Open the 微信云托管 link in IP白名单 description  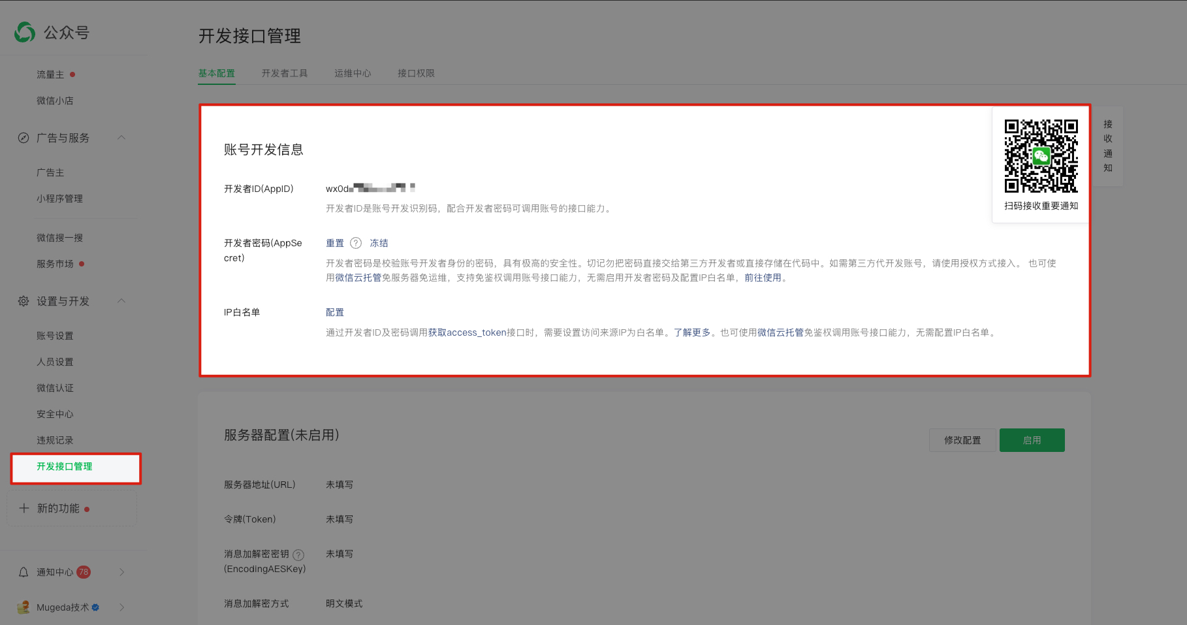click(x=780, y=332)
